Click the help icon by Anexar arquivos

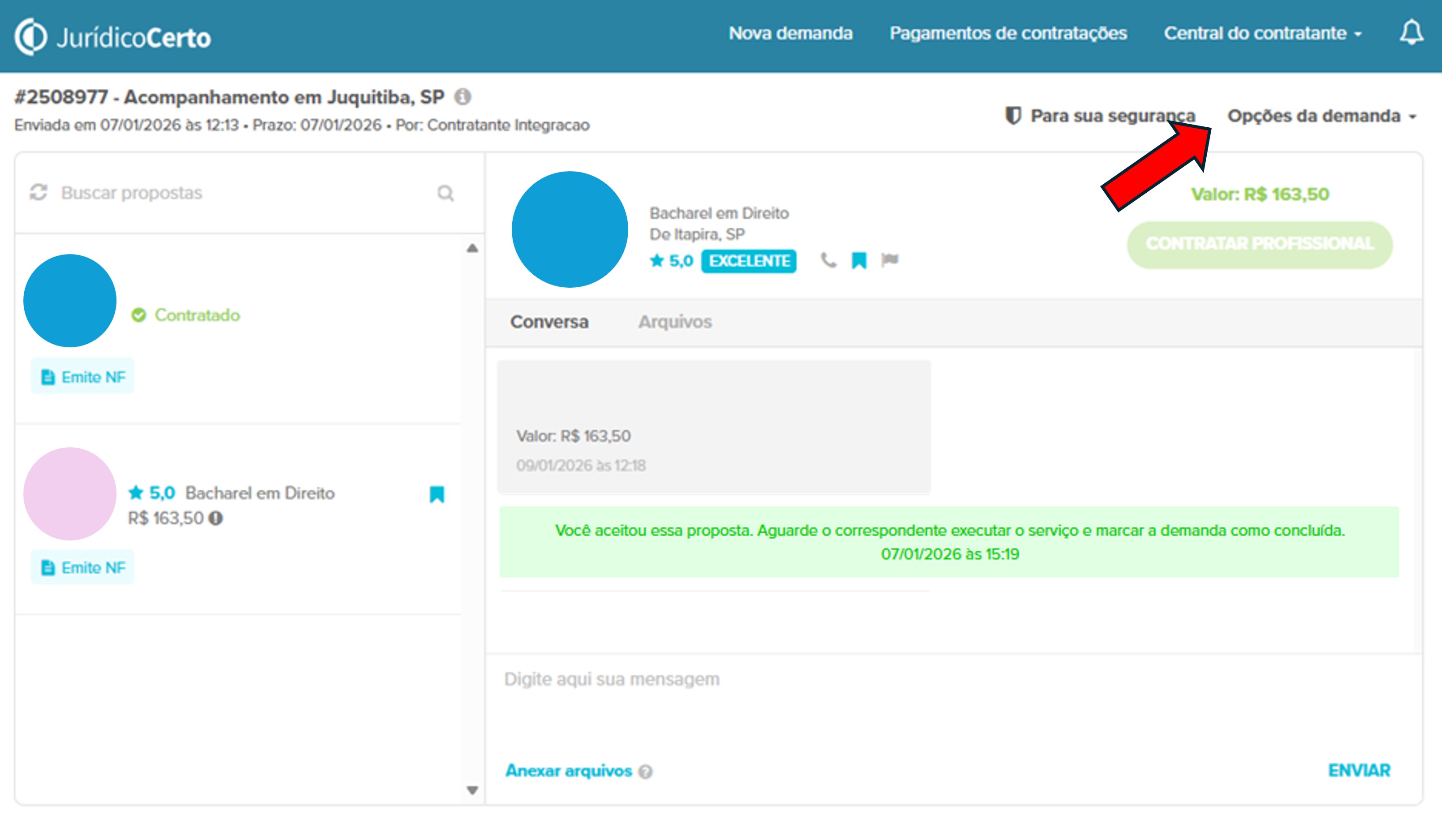[646, 772]
